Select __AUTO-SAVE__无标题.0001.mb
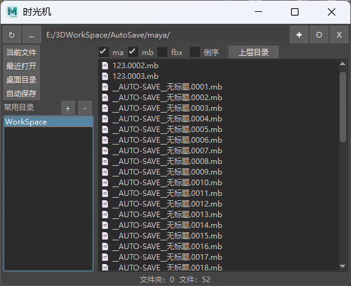 coord(167,87)
